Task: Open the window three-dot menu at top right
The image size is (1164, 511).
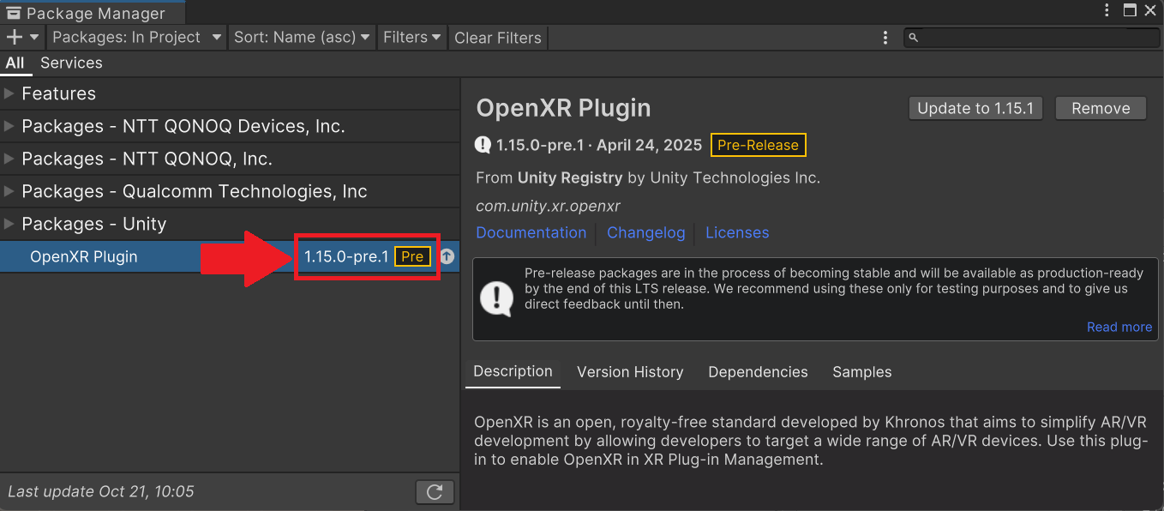Action: click(1106, 10)
